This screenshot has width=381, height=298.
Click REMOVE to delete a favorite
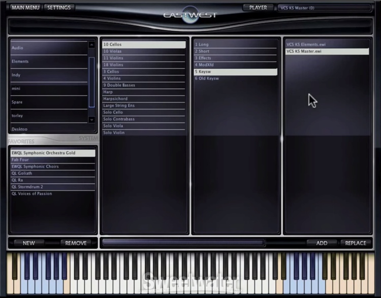pyautogui.click(x=76, y=243)
